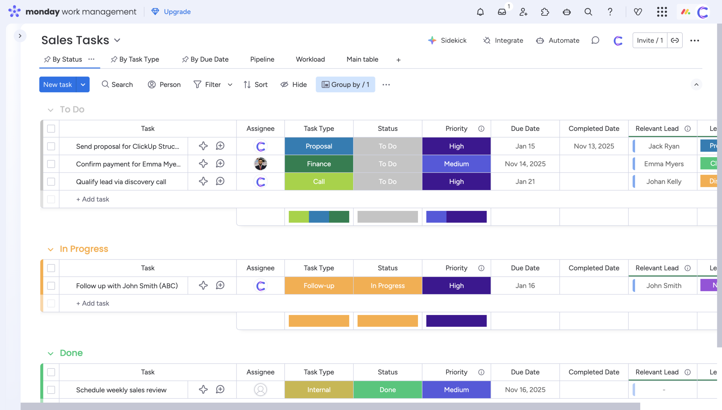Screen dimensions: 722x410
Task: Add update to Qualify lead task
Action: [220, 181]
